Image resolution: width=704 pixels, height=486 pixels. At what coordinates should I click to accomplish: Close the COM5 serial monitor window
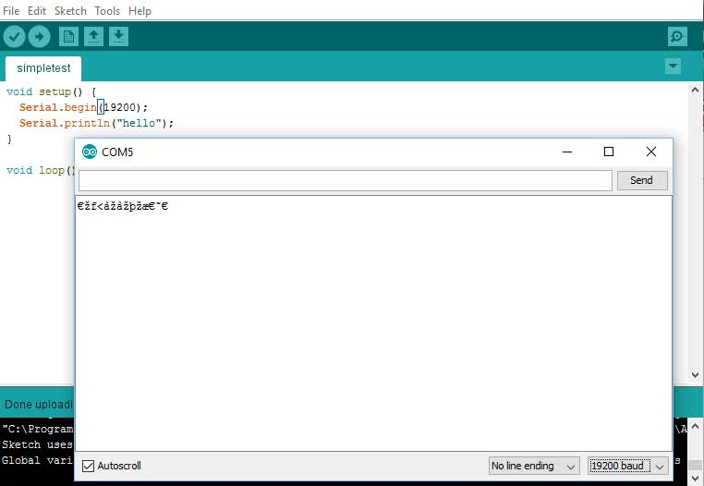point(651,152)
